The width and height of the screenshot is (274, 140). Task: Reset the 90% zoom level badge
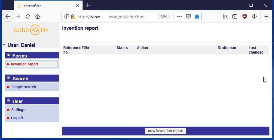tap(164, 17)
